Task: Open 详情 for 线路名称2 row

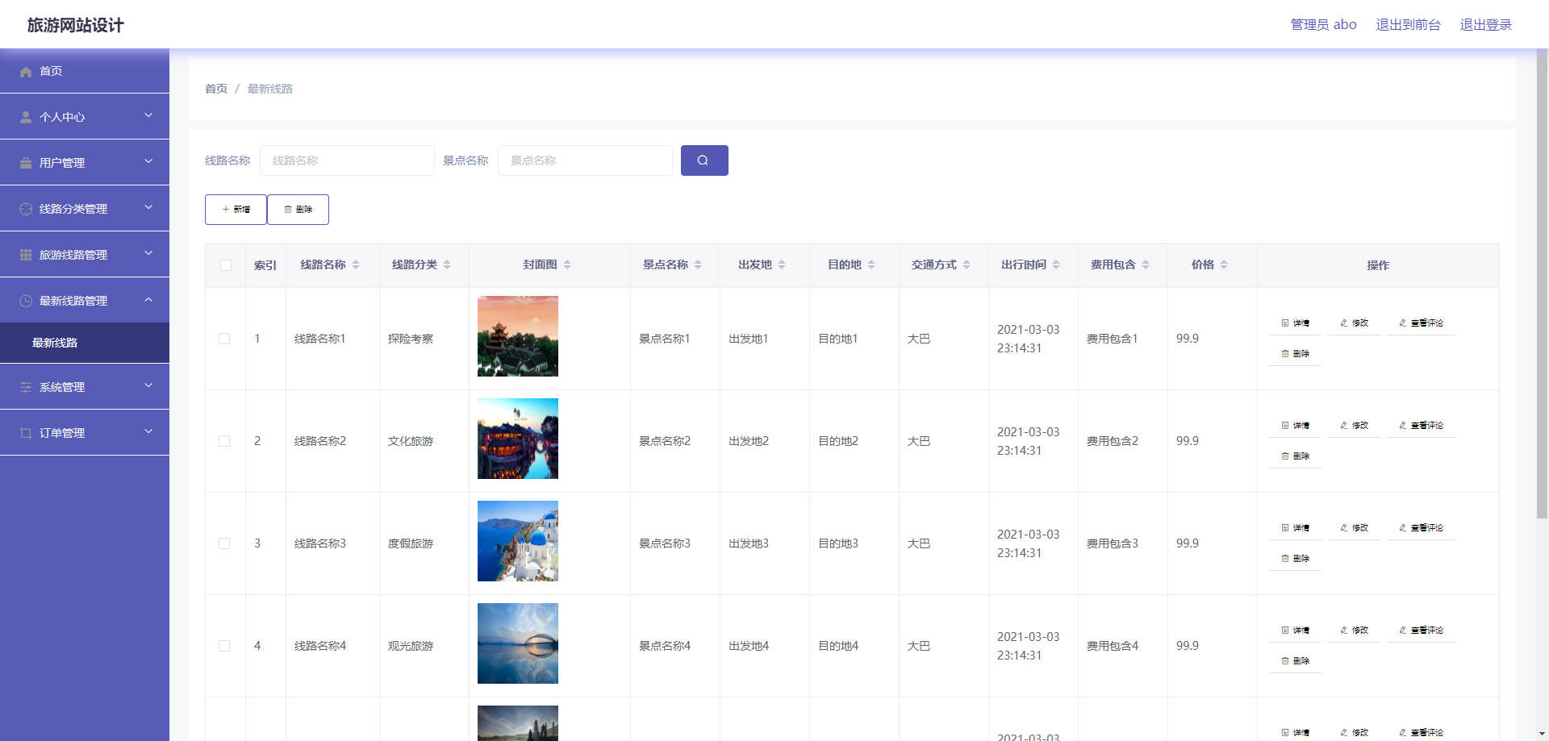Action: [x=1295, y=426]
